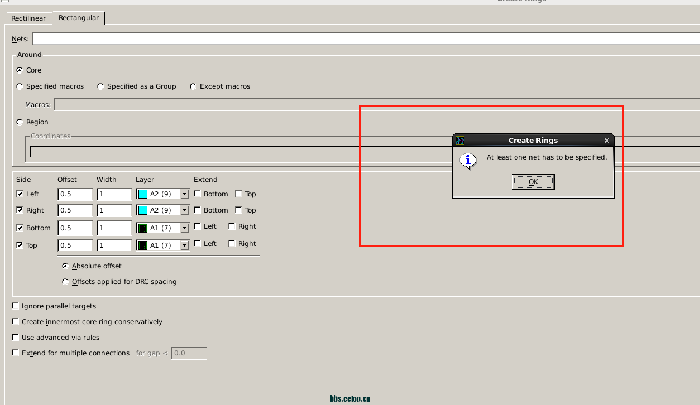The height and width of the screenshot is (405, 700).
Task: Uncheck the Bottom side checkbox
Action: 20,228
